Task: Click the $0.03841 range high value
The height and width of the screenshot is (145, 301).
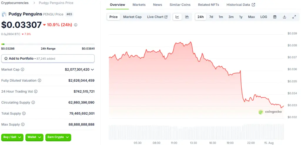Action: pos(88,49)
